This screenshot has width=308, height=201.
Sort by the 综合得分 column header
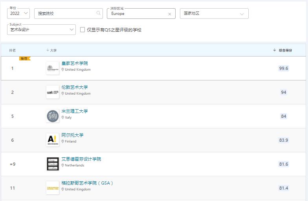pos(282,50)
